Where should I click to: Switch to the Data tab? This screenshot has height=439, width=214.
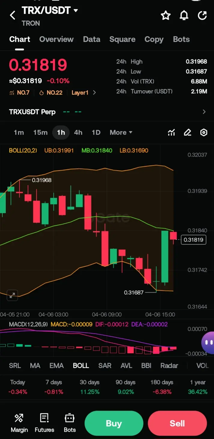pos(92,39)
